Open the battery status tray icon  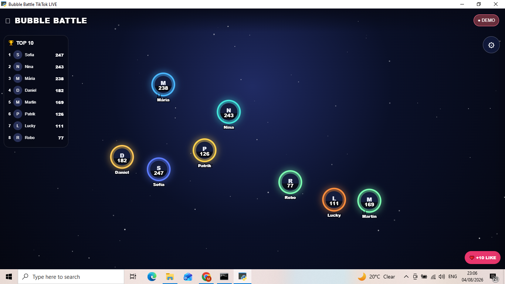coord(424,277)
